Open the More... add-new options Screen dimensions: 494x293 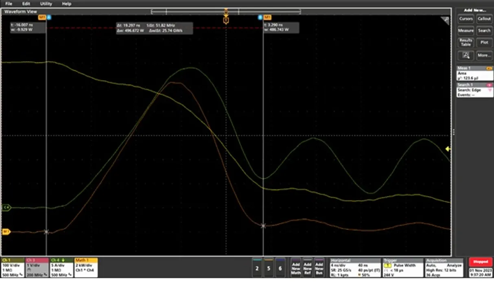point(484,55)
